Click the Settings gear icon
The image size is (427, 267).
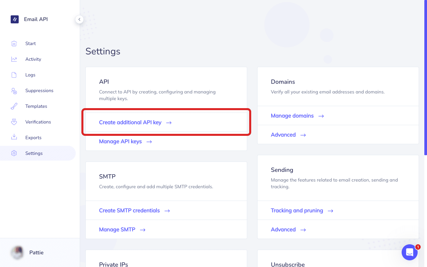tap(14, 153)
